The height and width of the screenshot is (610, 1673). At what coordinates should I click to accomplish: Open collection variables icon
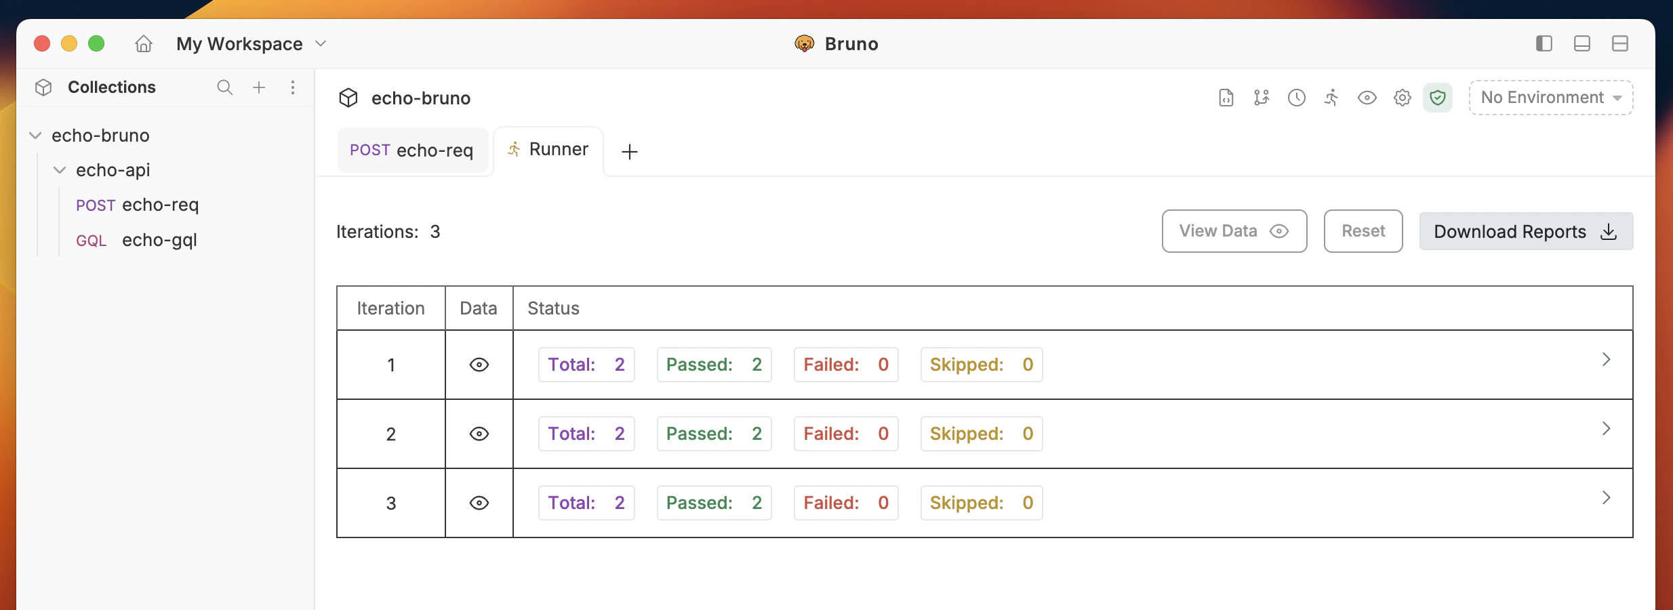pyautogui.click(x=1262, y=97)
